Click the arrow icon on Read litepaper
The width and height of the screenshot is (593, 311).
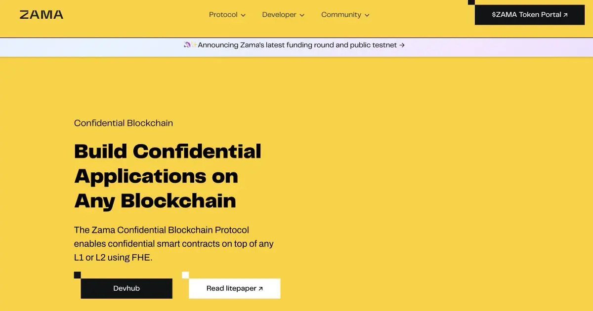click(261, 289)
